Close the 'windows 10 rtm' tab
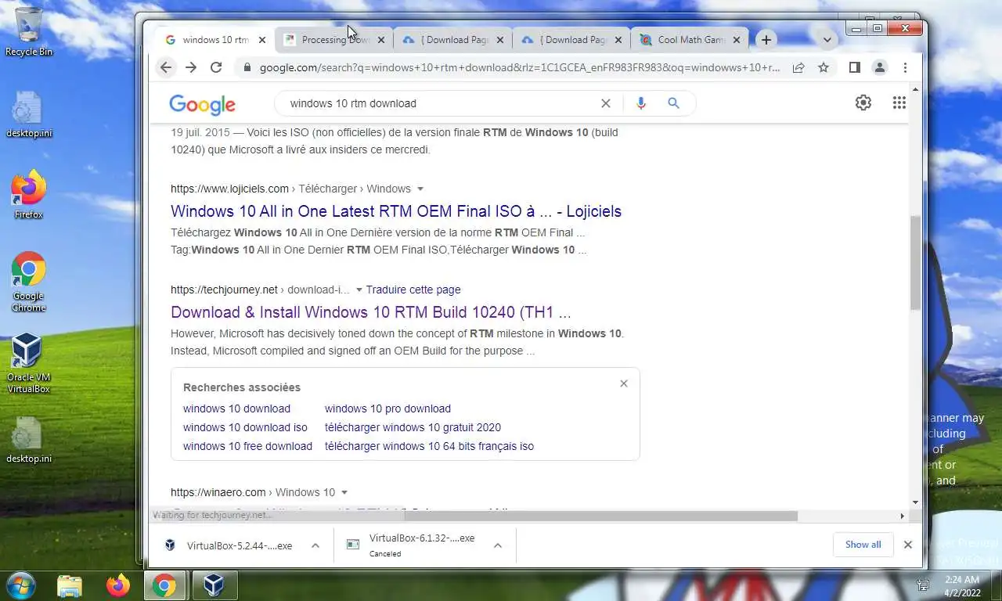The height and width of the screenshot is (601, 1002). [262, 40]
